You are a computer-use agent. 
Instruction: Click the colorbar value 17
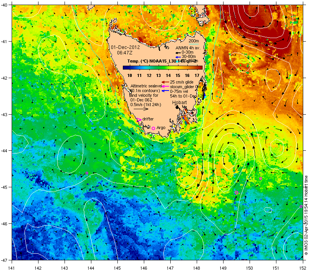(197, 75)
